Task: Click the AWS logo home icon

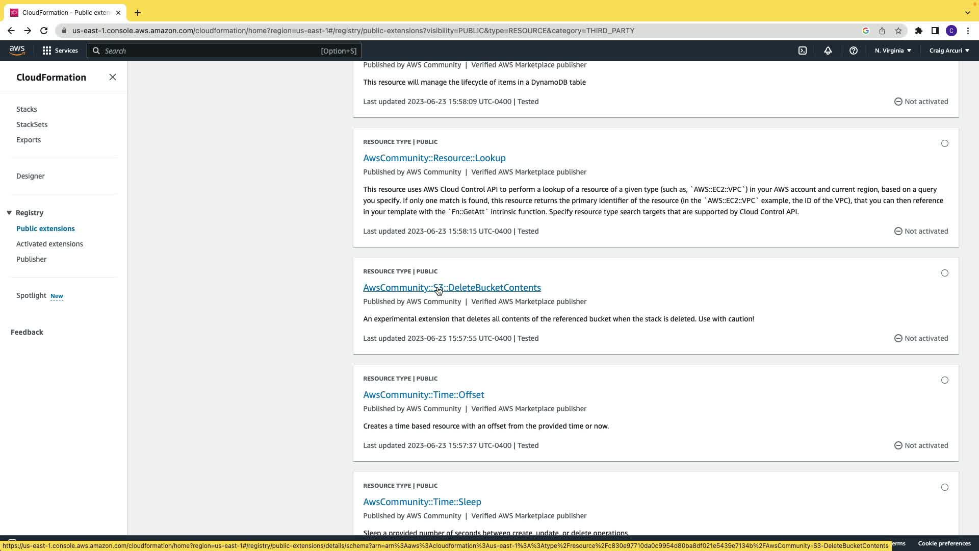Action: [x=17, y=51]
